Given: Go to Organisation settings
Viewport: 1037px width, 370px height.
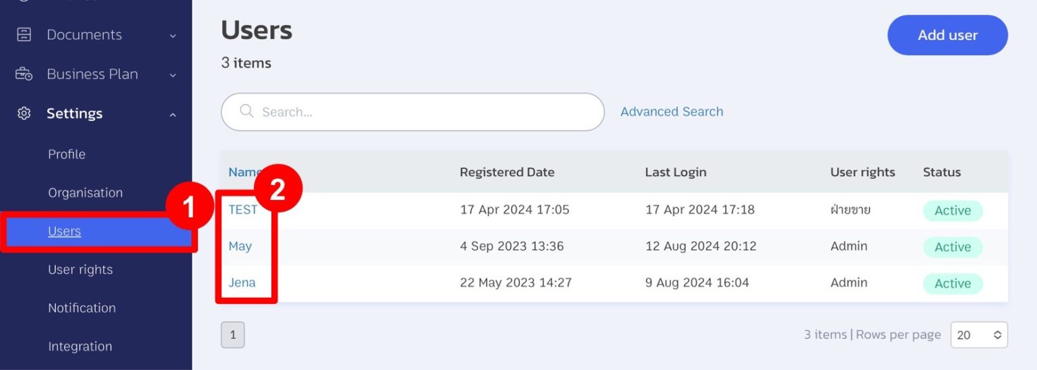Looking at the screenshot, I should tap(85, 192).
